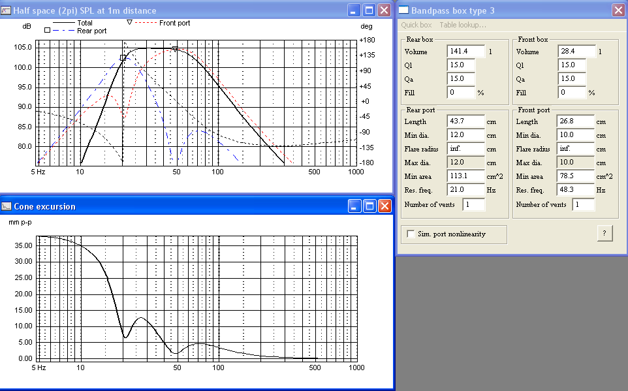The image size is (628, 391).
Task: Click the mm p-p label in Cone excursion
Action: coord(20,222)
